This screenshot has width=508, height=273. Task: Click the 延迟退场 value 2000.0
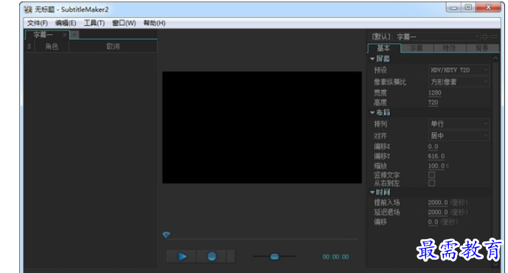pyautogui.click(x=438, y=212)
